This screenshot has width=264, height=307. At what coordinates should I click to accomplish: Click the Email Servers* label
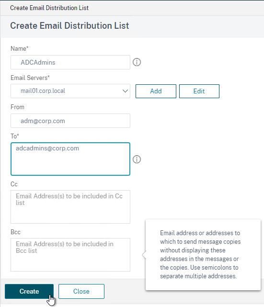[x=30, y=78]
